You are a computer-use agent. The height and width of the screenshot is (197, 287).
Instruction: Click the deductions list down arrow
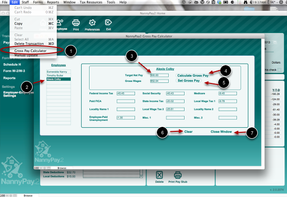pos(141,176)
